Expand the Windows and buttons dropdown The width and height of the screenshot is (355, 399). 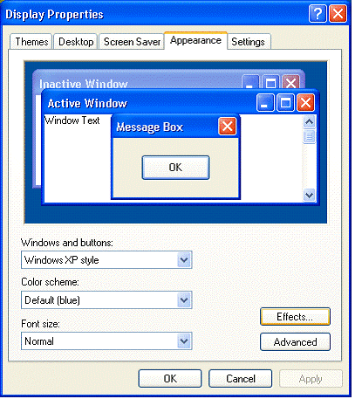[x=184, y=259]
